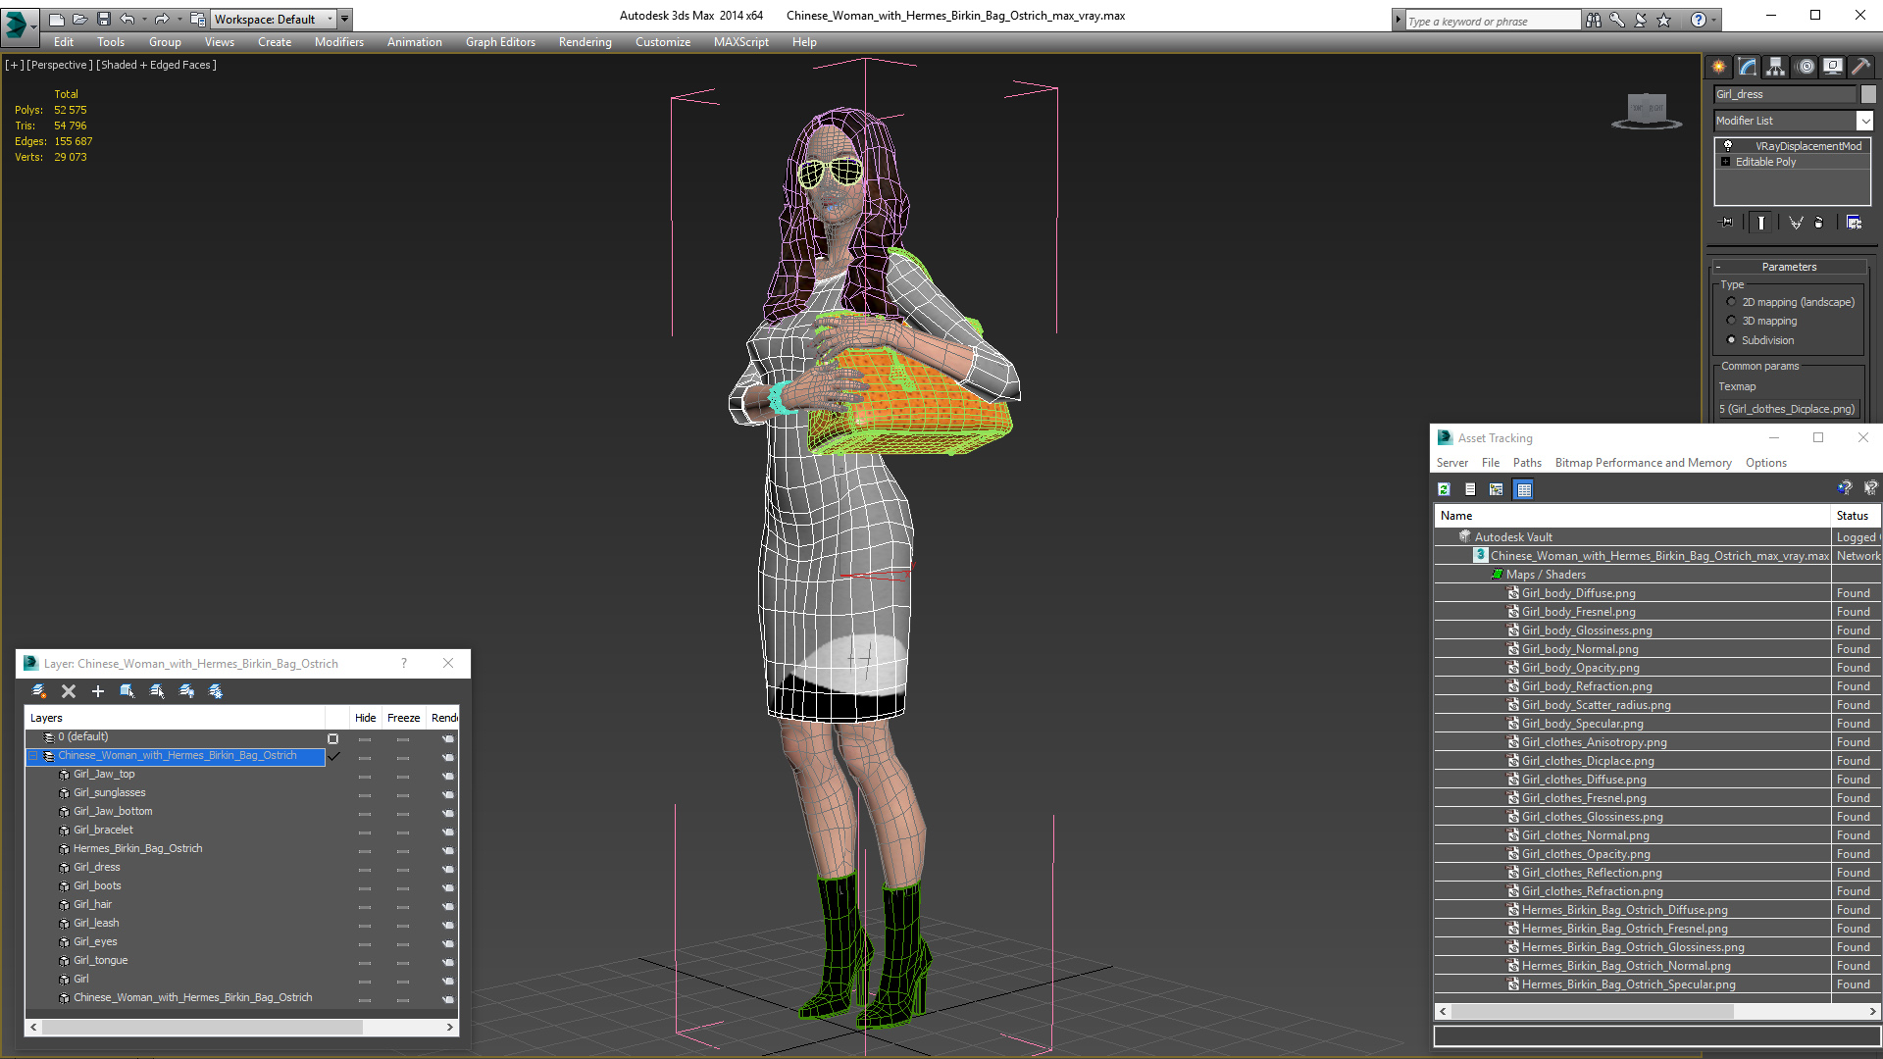This screenshot has width=1883, height=1059.
Task: Open the Graph Editors menu
Action: pos(500,42)
